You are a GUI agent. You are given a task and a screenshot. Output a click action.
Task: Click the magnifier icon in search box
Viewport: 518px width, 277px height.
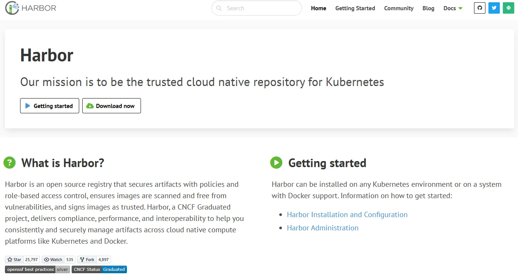pyautogui.click(x=219, y=8)
